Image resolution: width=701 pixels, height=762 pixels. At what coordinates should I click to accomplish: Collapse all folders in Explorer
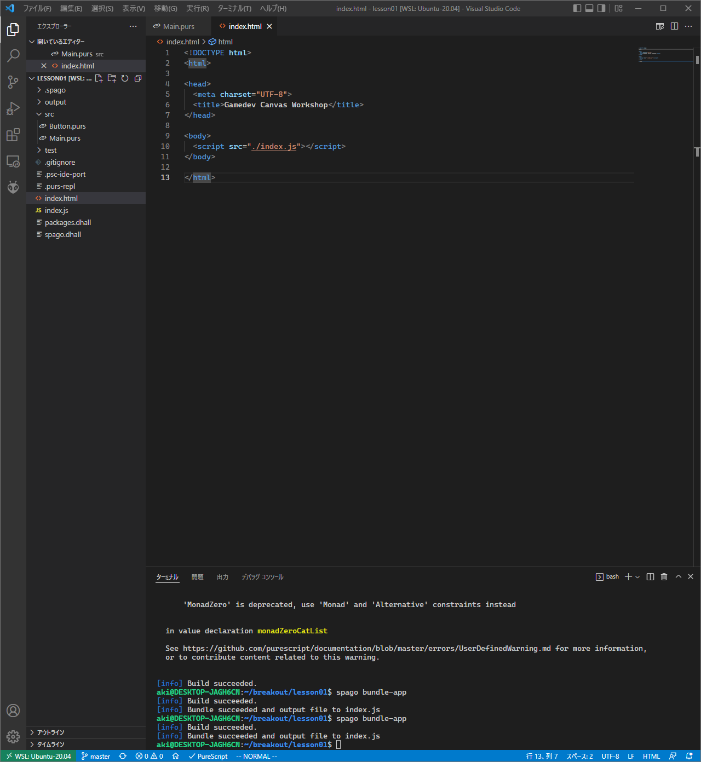pos(138,78)
